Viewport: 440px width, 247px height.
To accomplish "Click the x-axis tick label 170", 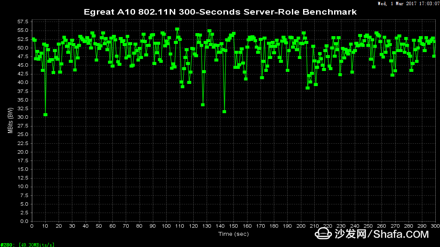I will tap(260, 226).
